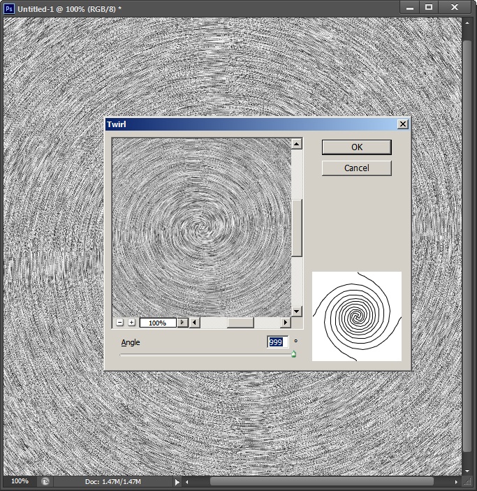The width and height of the screenshot is (477, 491).
Task: Click preview scroll right arrow
Action: click(x=285, y=322)
